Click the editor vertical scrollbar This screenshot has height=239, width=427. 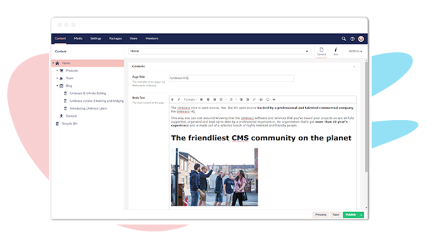(366, 118)
